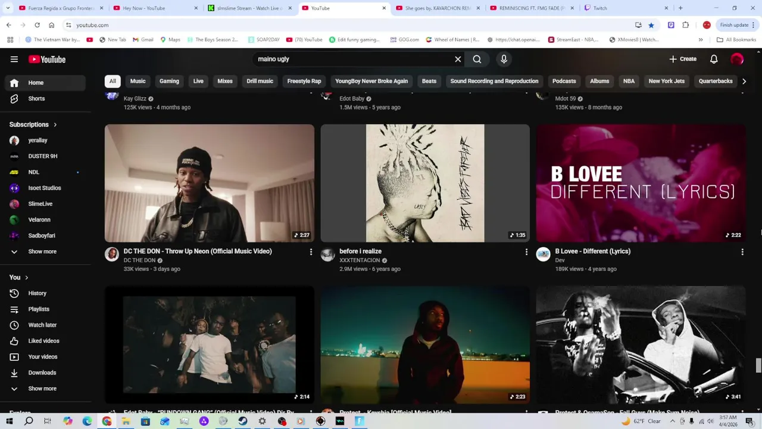Click the Dev channel avatar
The width and height of the screenshot is (762, 429).
coord(544,254)
